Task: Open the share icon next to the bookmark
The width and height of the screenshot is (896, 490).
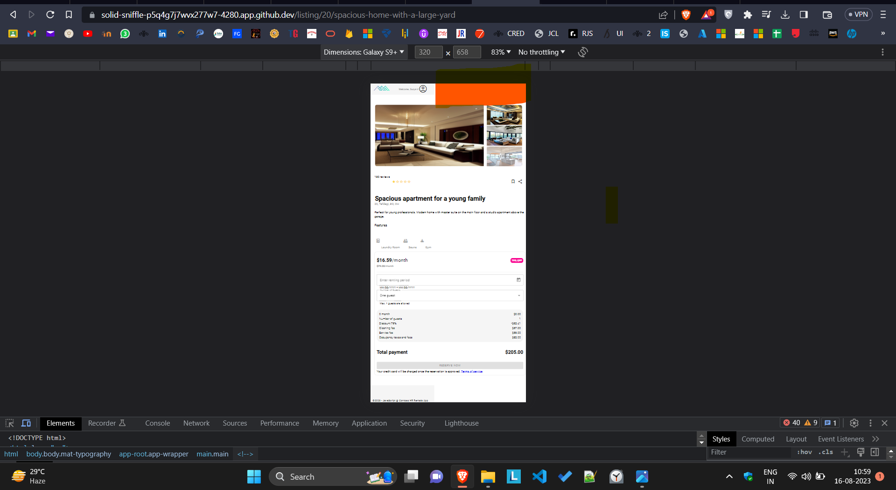Action: pyautogui.click(x=520, y=182)
